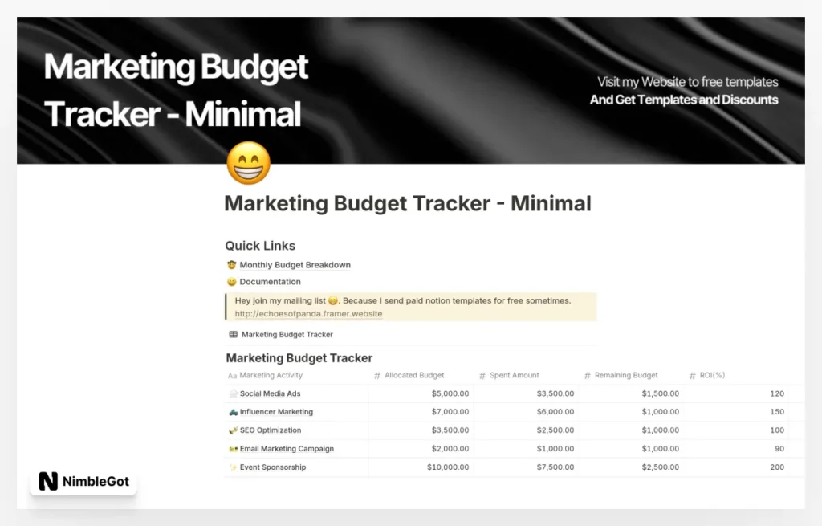The height and width of the screenshot is (526, 822).
Task: Select the Marketing Budget Tracker database view
Action: [290, 334]
